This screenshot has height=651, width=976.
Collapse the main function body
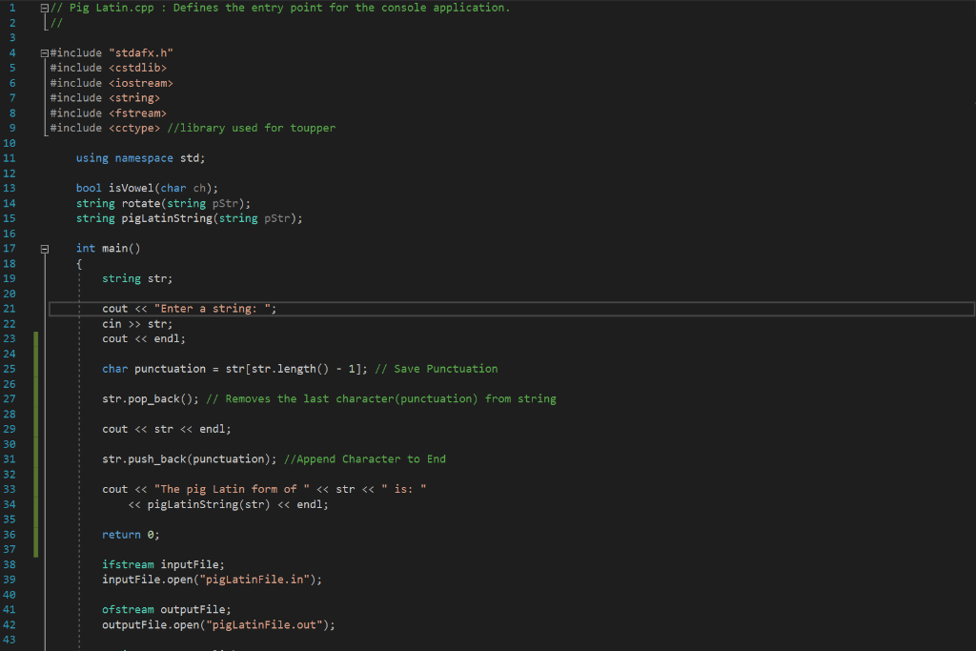click(44, 248)
